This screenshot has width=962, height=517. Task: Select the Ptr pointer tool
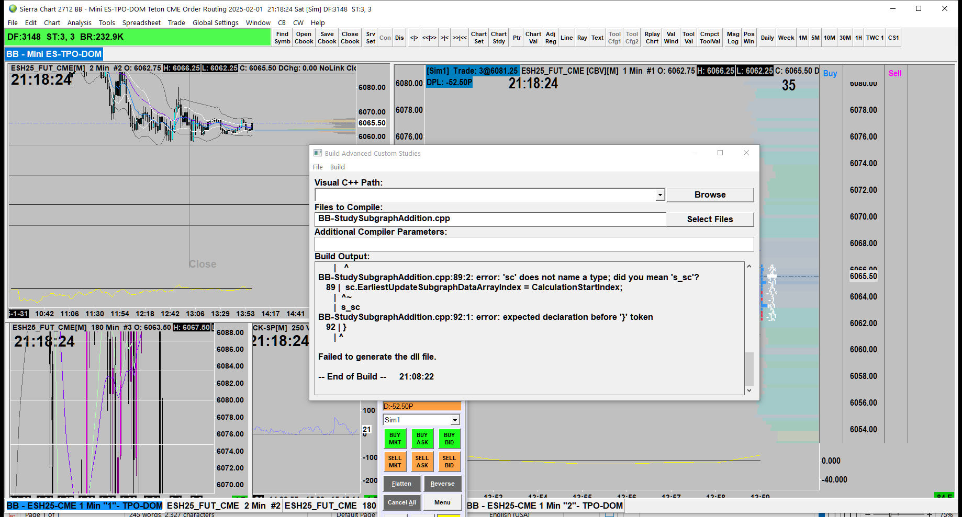(x=517, y=38)
